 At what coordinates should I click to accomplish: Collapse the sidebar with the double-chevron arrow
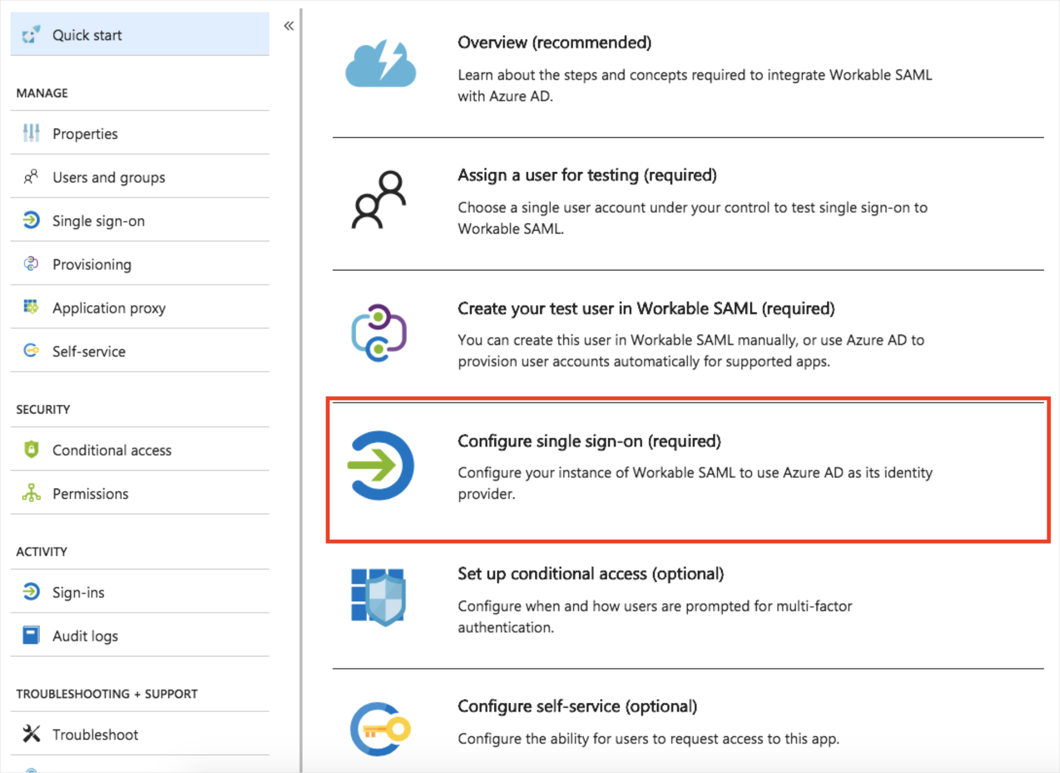click(289, 26)
